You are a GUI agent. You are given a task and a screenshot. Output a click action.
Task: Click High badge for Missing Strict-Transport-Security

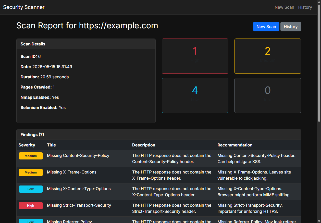point(31,206)
